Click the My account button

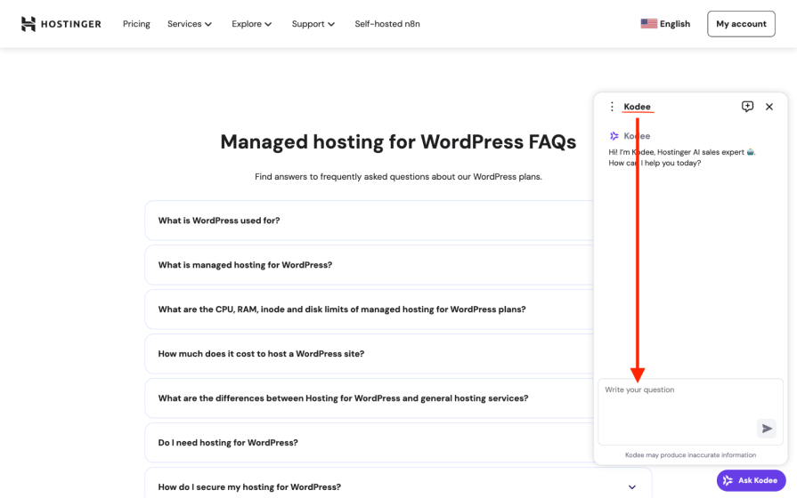[741, 24]
